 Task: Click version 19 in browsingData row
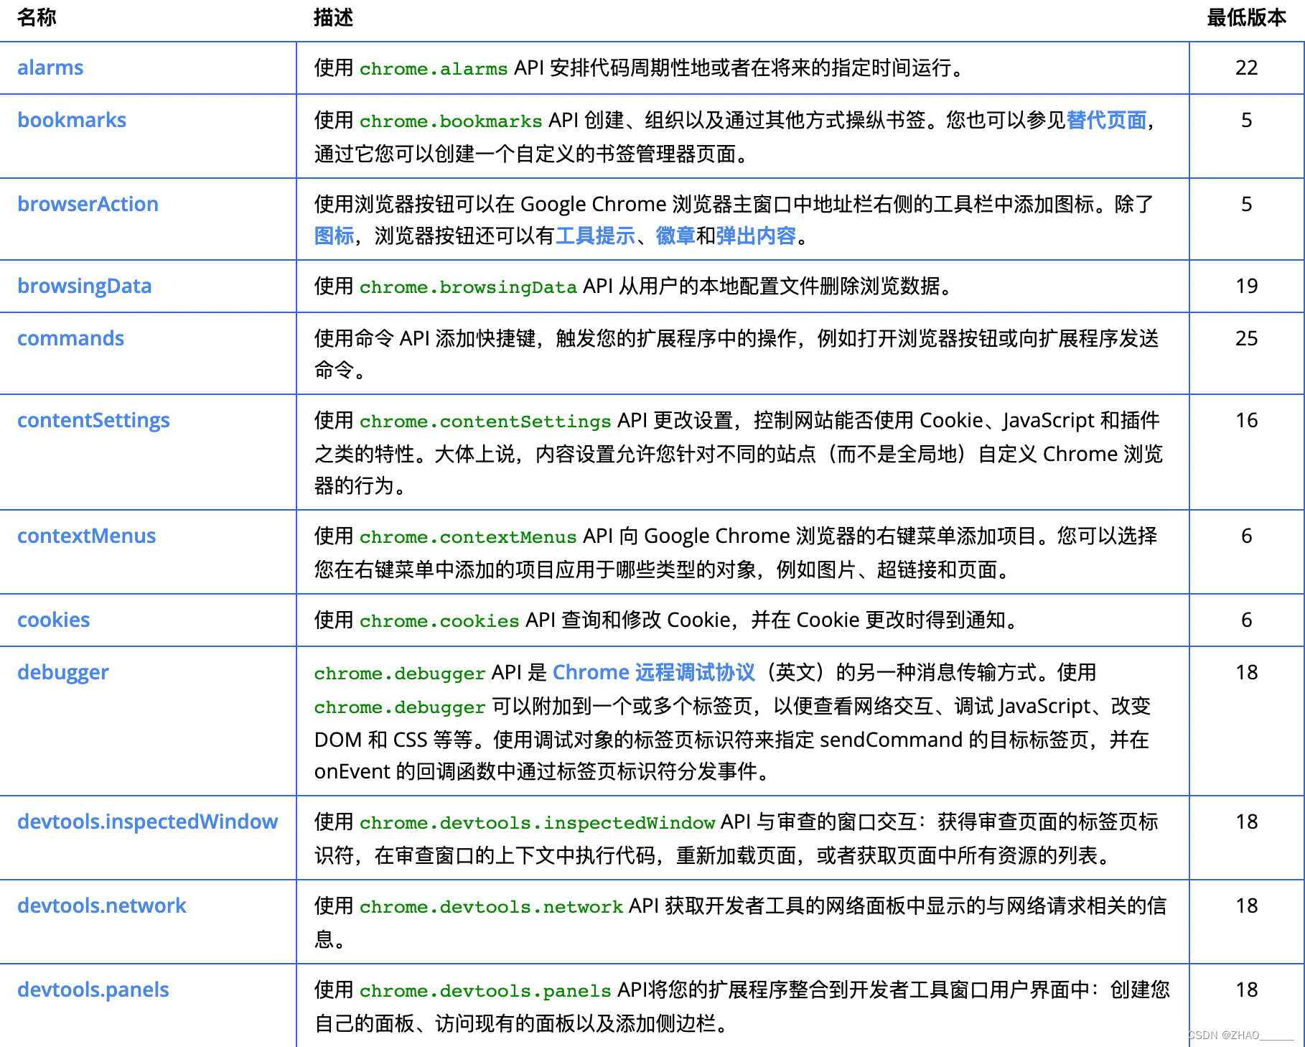coord(1247,286)
